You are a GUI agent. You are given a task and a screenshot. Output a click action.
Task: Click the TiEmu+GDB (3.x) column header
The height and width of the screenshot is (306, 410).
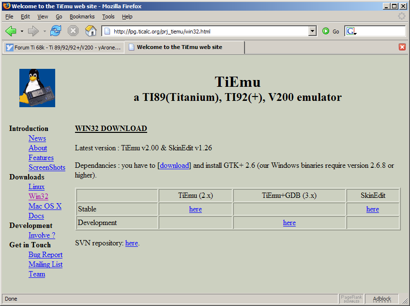(x=289, y=195)
